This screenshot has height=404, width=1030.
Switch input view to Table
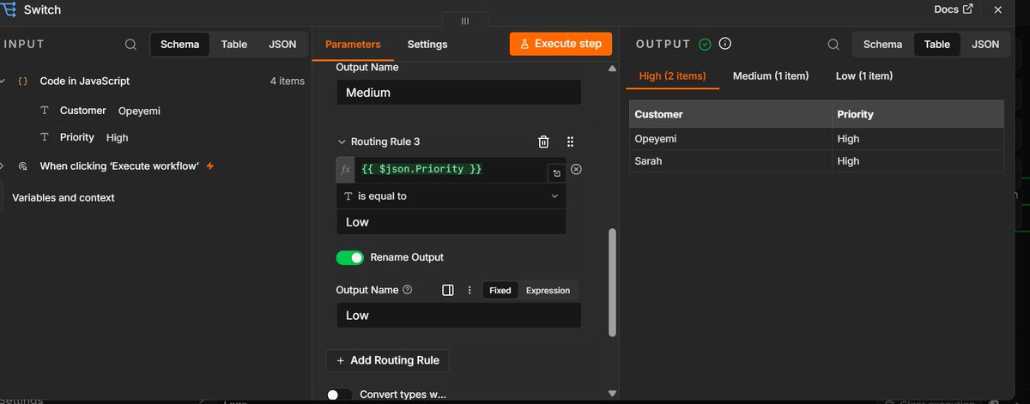(234, 45)
